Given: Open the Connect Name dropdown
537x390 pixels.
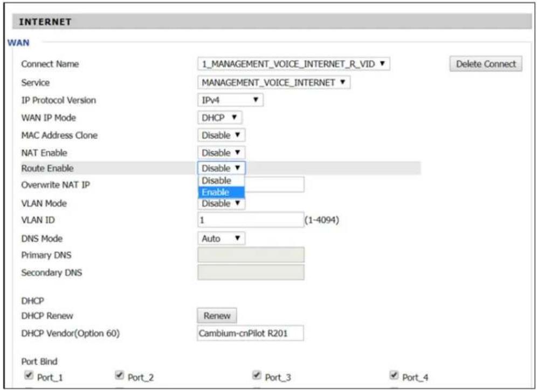Looking at the screenshot, I should 293,64.
